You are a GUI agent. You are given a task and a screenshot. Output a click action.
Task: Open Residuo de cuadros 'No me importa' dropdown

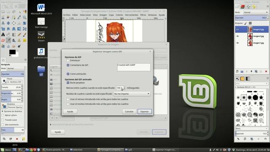pos(132,94)
